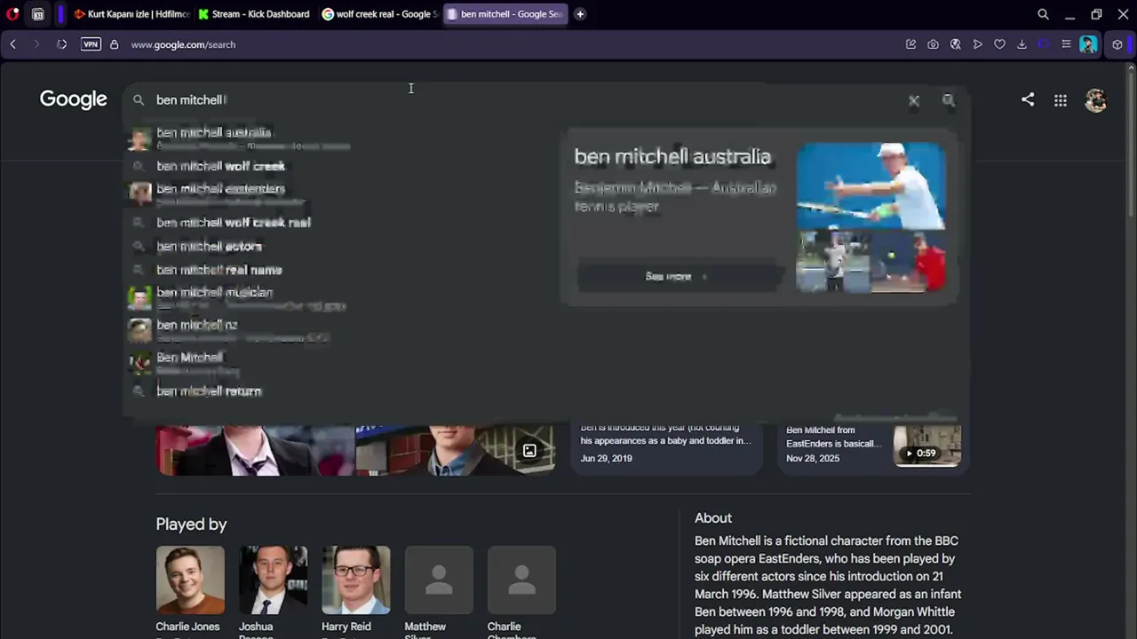Submit search with the magnifier button

click(x=949, y=100)
